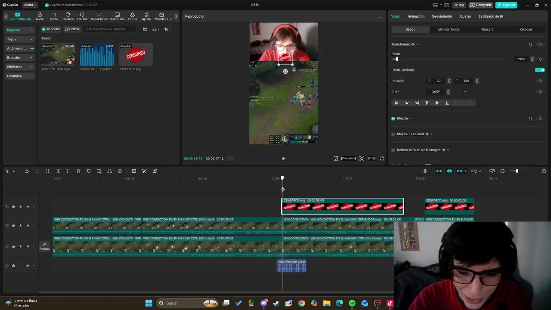Open the selection tool mode dropdown arrow
The width and height of the screenshot is (551, 310).
(x=14, y=171)
